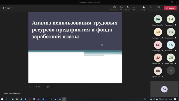
Task: Open Windows taskbar search
Action: click(x=6, y=99)
